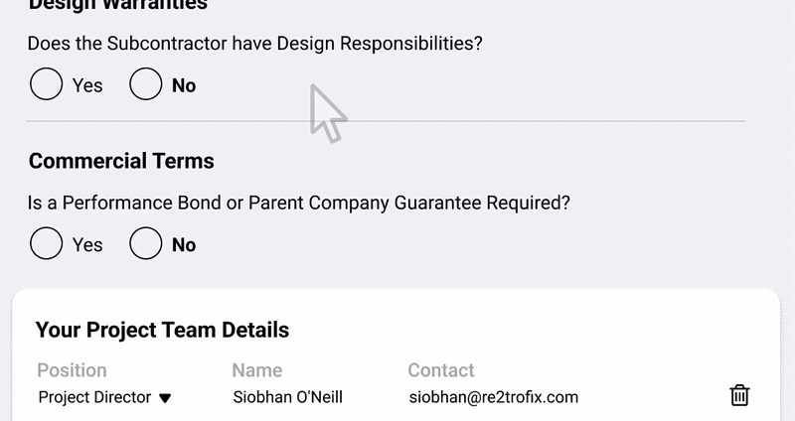Select No radio circle for Design Responsibilities
The height and width of the screenshot is (421, 795).
point(145,84)
